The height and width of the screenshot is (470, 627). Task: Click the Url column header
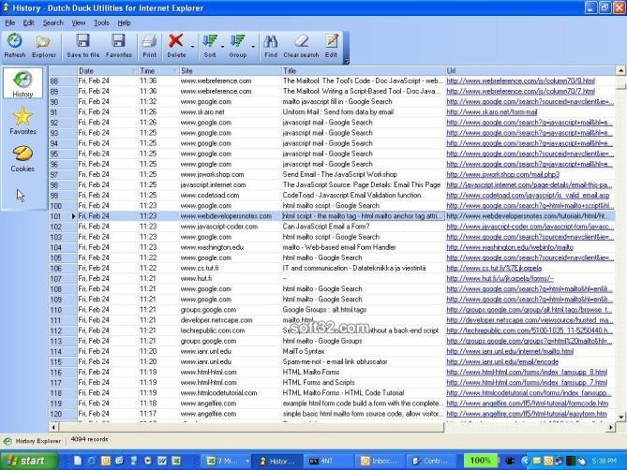click(530, 70)
